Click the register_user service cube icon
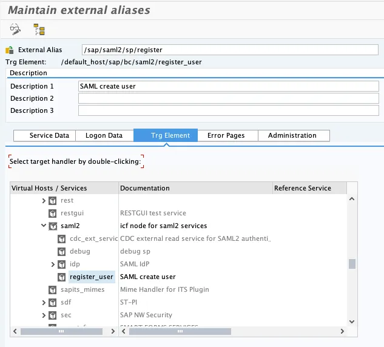384x347 pixels. tap(62, 277)
